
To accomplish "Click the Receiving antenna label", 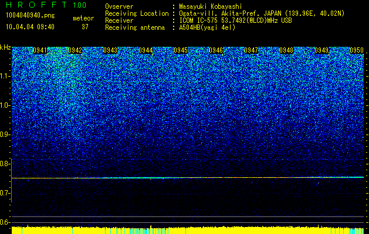I will [135, 27].
